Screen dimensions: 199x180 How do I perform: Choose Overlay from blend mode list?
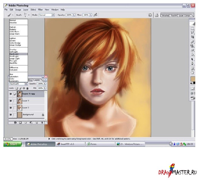(13, 50)
